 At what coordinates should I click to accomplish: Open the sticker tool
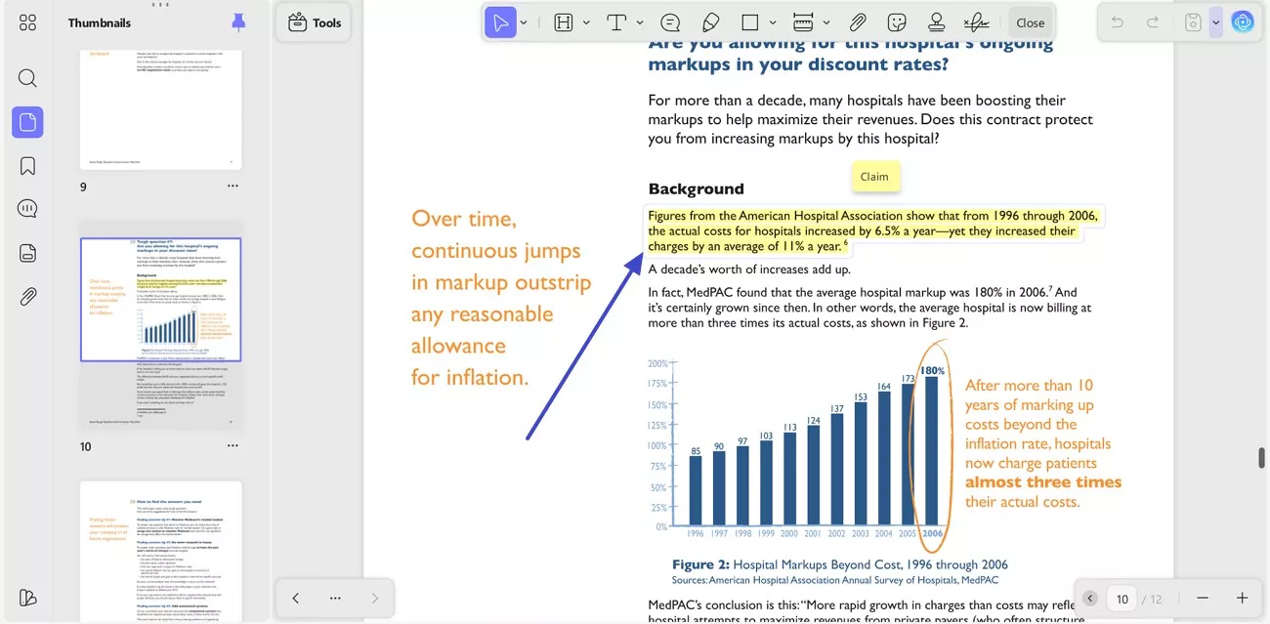coord(897,22)
